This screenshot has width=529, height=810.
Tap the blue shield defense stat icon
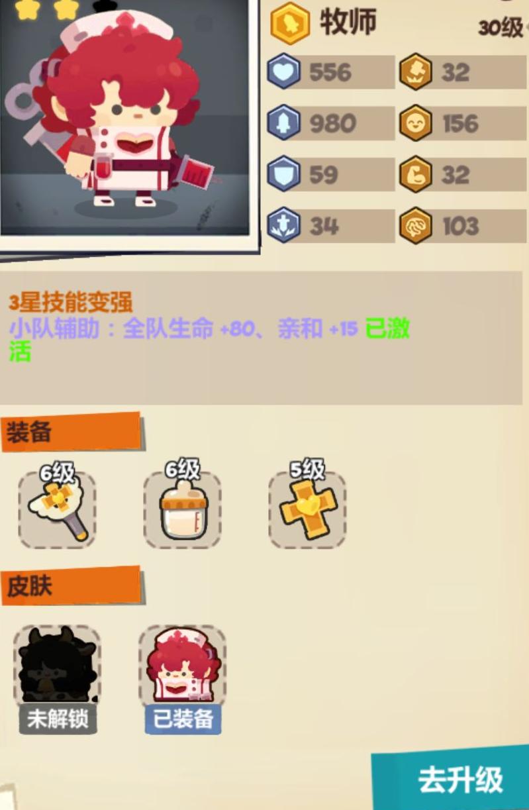[283, 175]
